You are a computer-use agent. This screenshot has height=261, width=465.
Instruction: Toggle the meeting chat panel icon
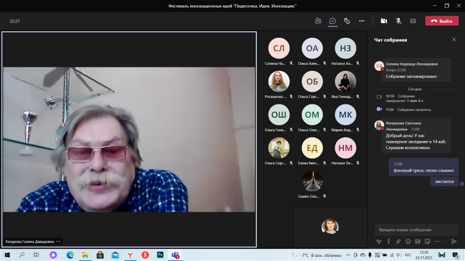(x=332, y=21)
